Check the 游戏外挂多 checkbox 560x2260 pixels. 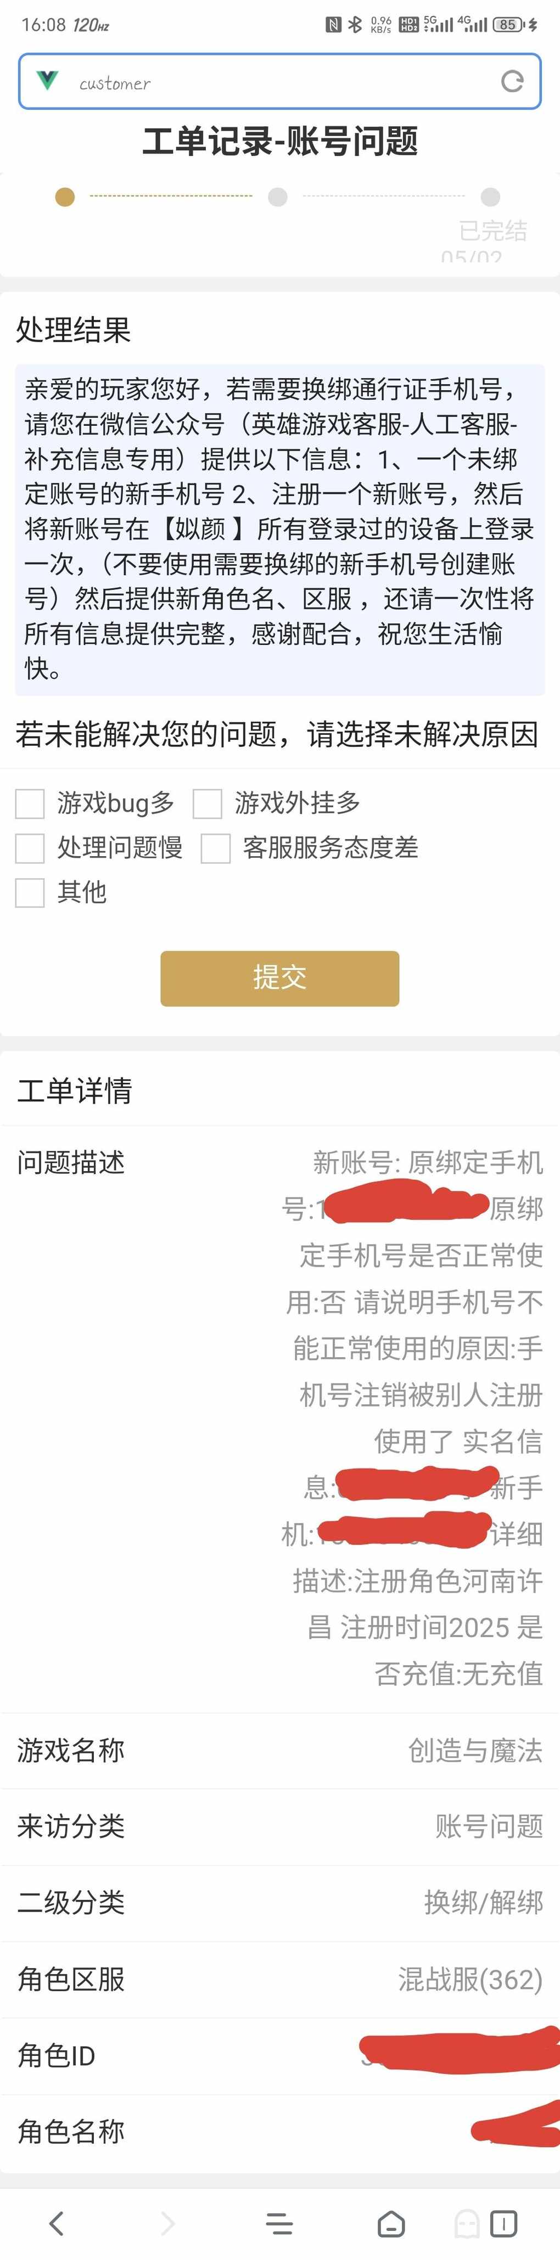point(207,803)
